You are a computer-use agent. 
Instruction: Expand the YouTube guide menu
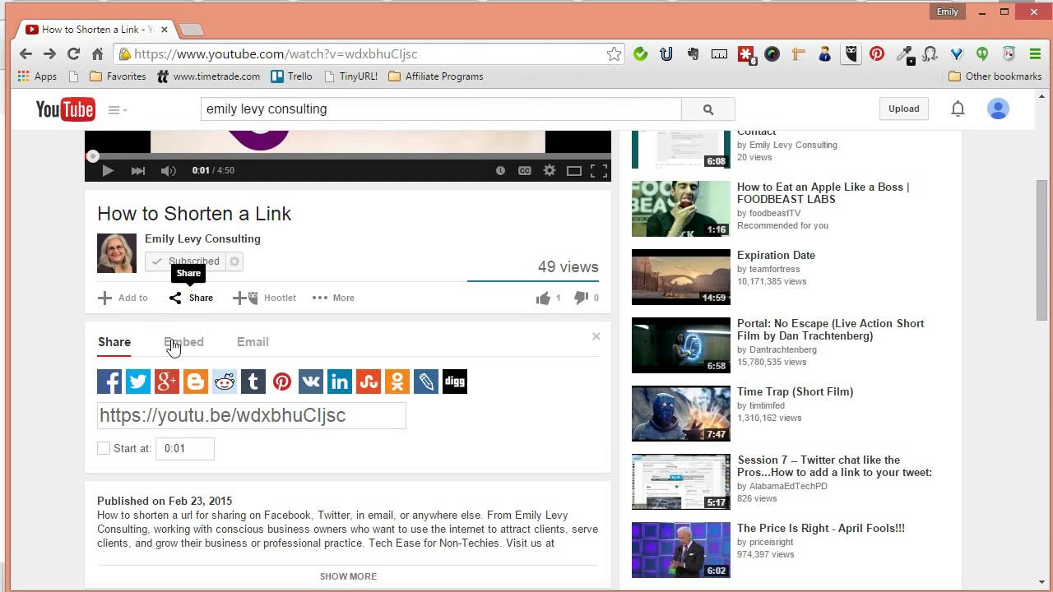pos(118,109)
